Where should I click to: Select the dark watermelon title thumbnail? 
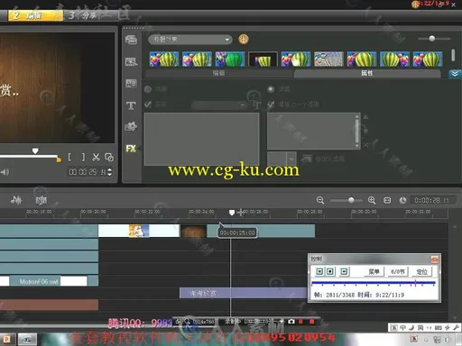[x=263, y=59]
